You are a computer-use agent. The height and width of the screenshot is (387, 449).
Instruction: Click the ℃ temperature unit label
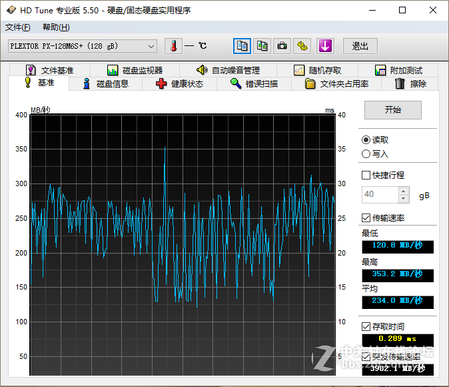tap(203, 46)
